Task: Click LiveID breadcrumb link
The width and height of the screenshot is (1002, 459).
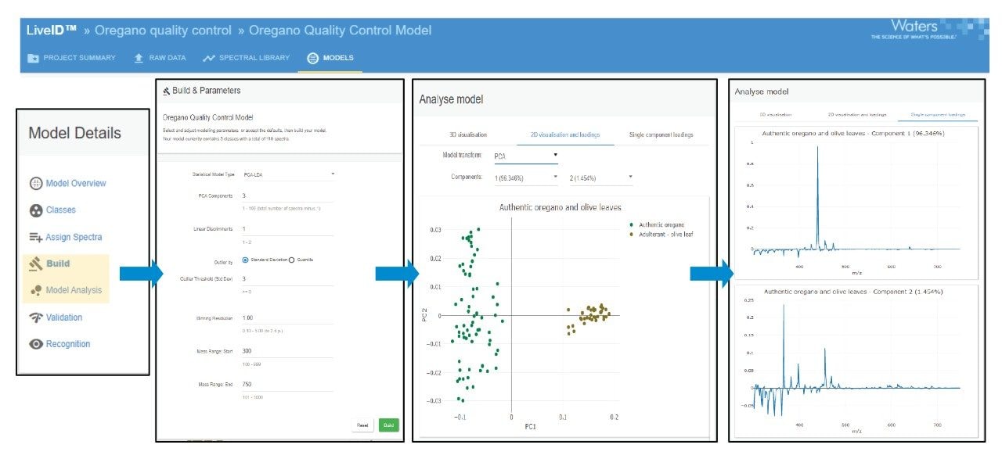Action: coord(52,30)
